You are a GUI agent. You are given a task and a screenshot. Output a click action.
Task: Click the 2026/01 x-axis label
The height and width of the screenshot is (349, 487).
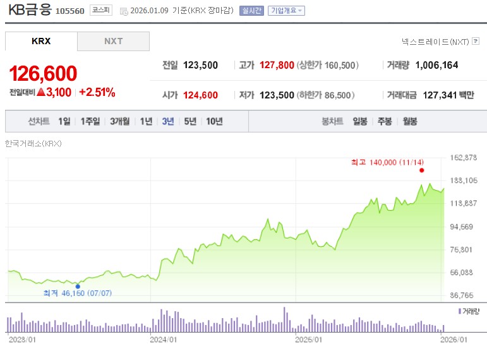pos(454,340)
